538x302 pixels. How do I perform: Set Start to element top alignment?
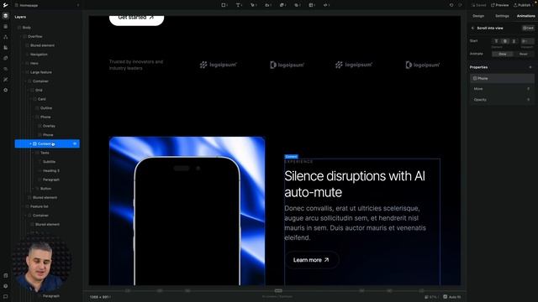click(x=496, y=41)
